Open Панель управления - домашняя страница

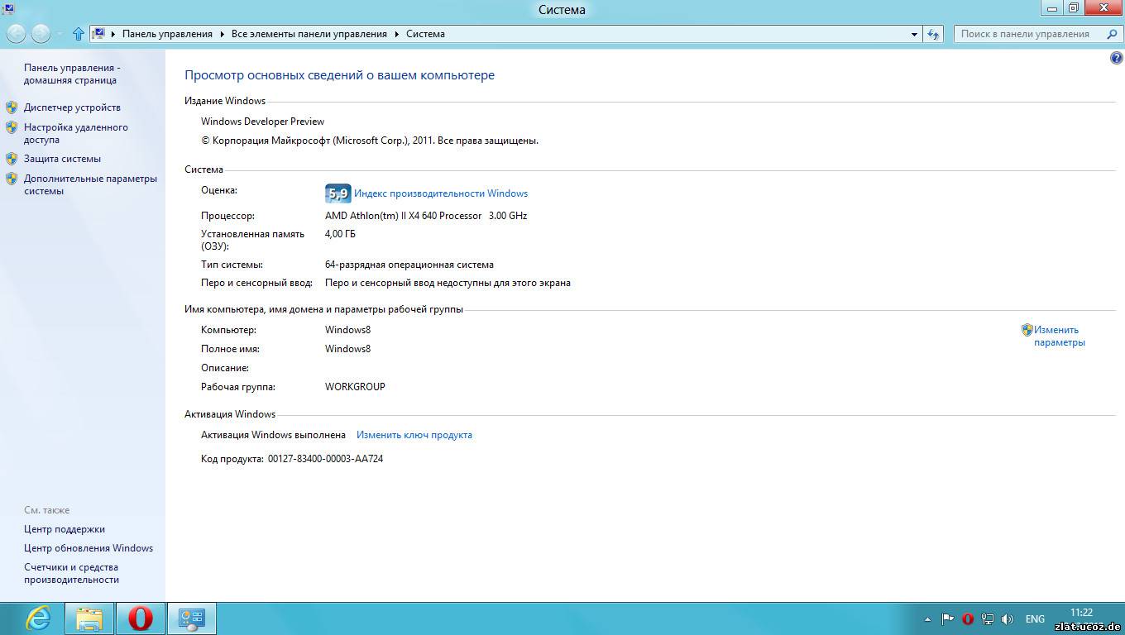point(72,74)
